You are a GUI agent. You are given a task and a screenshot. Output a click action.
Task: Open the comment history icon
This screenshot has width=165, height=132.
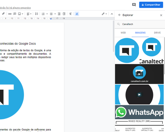pyautogui.click(x=134, y=5)
